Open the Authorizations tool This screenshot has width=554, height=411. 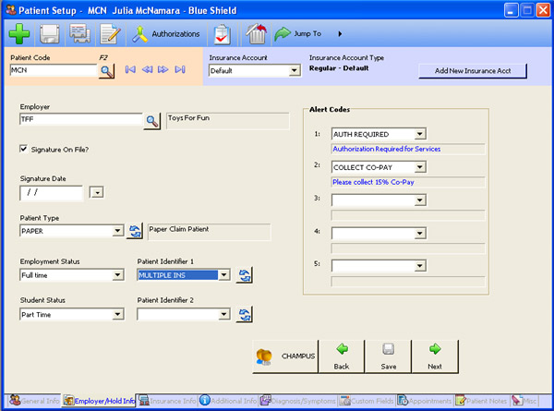166,34
